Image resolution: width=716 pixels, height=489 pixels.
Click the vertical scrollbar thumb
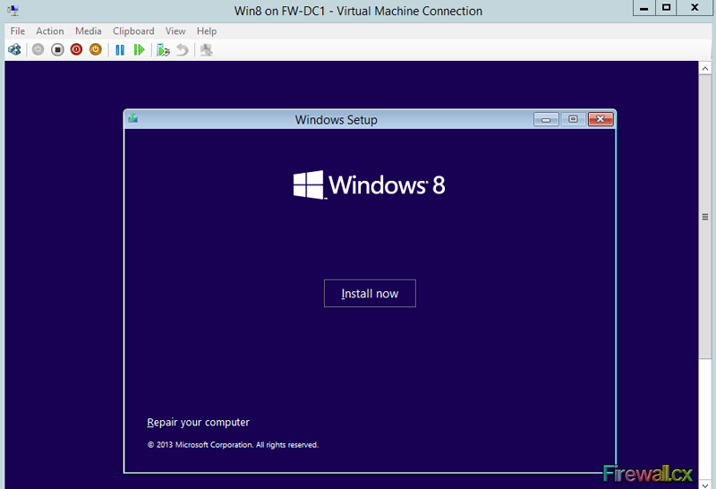pyautogui.click(x=705, y=217)
